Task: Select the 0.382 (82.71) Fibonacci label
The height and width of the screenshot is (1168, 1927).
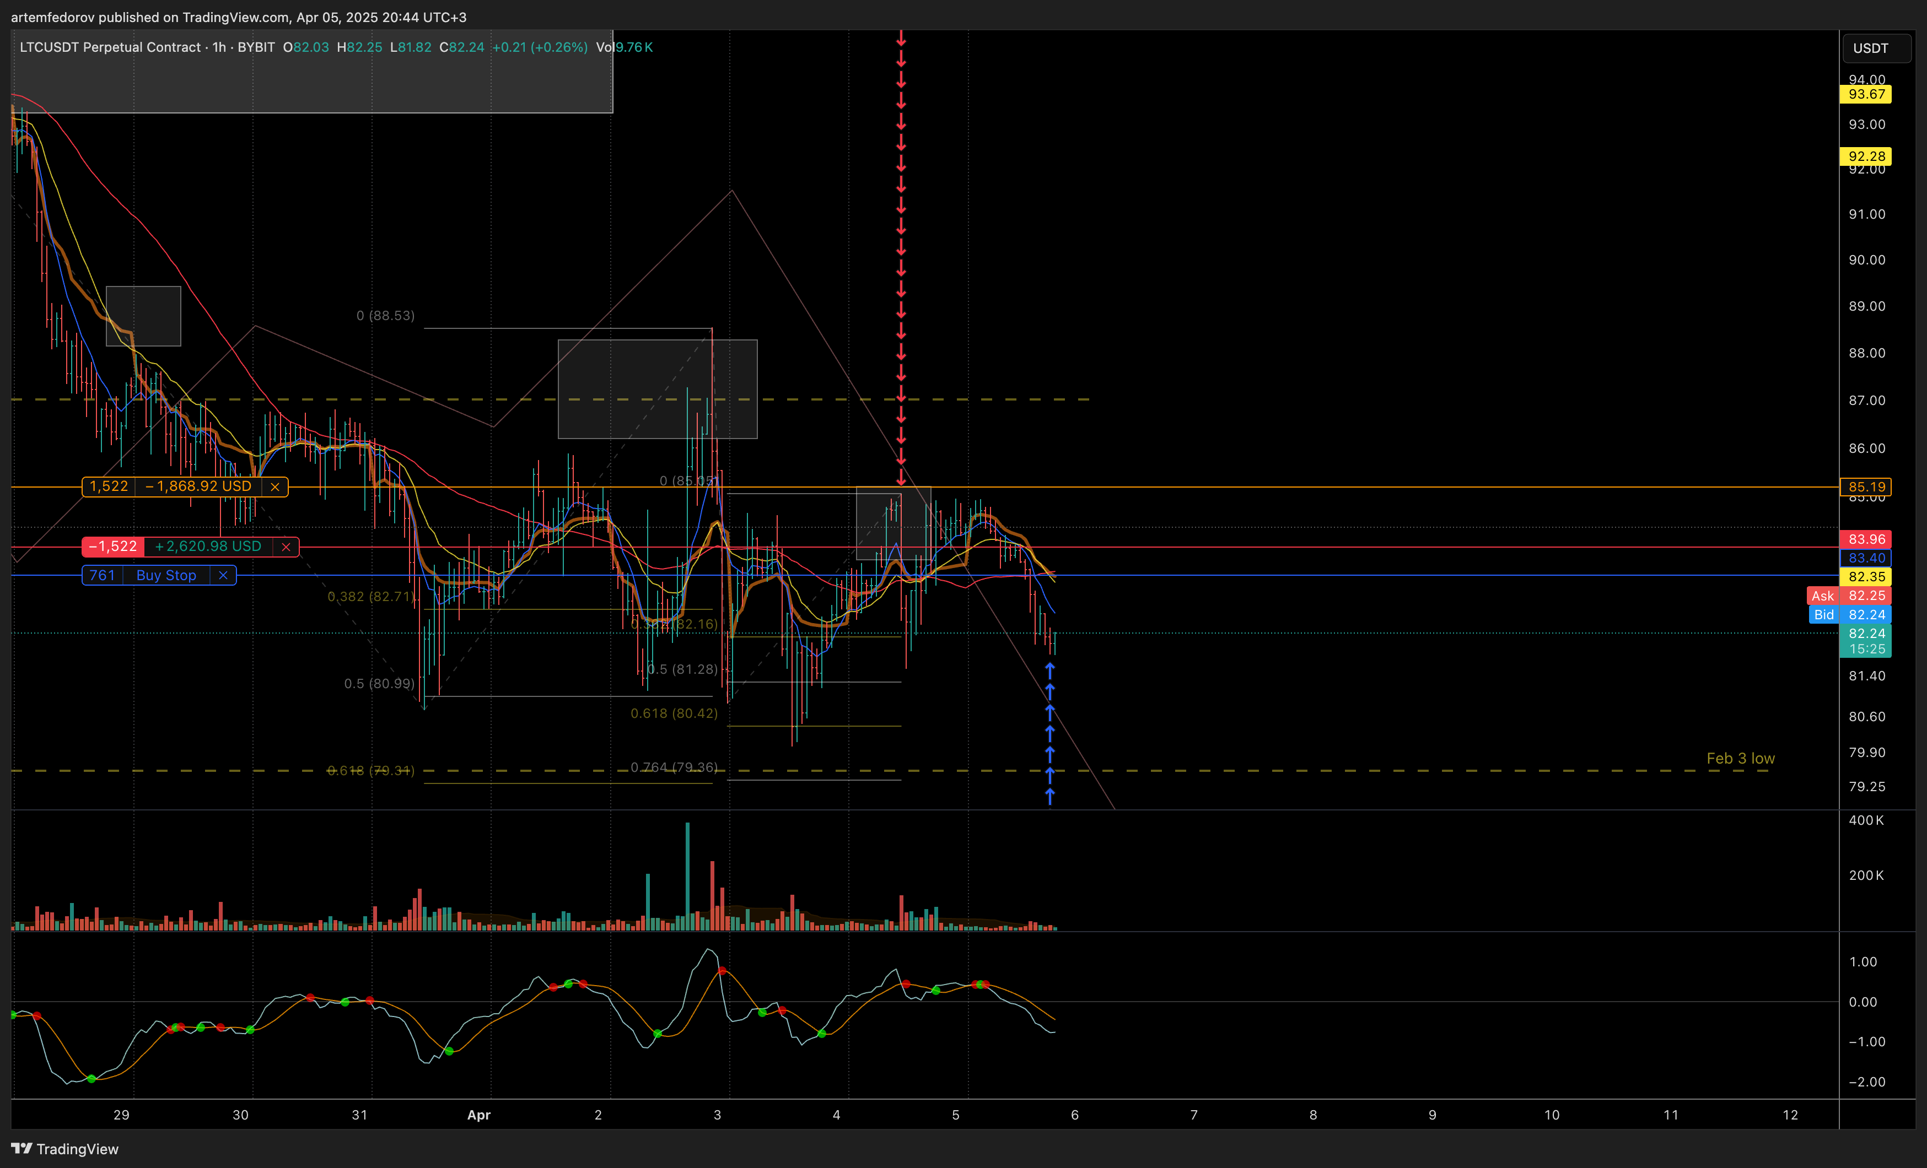Action: tap(372, 597)
